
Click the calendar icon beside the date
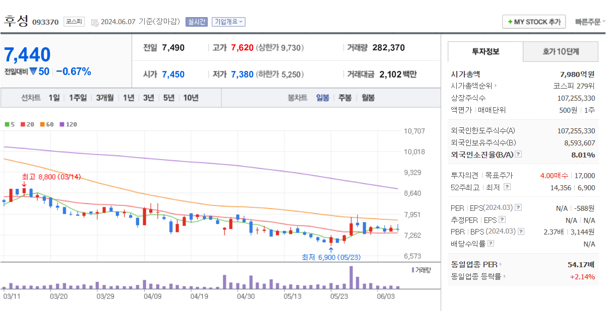[94, 22]
